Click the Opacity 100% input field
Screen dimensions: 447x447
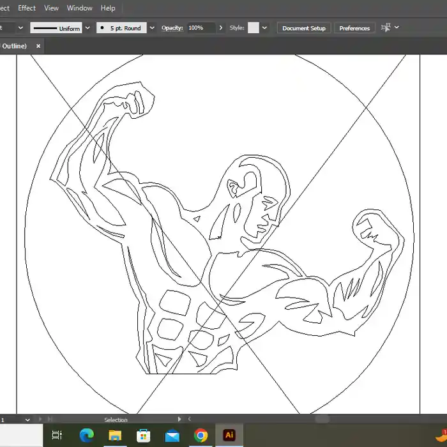[x=201, y=28]
